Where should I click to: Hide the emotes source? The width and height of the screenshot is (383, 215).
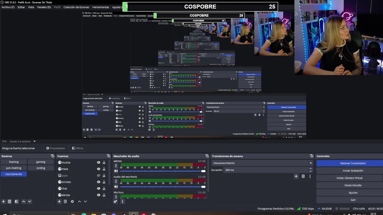(98, 182)
